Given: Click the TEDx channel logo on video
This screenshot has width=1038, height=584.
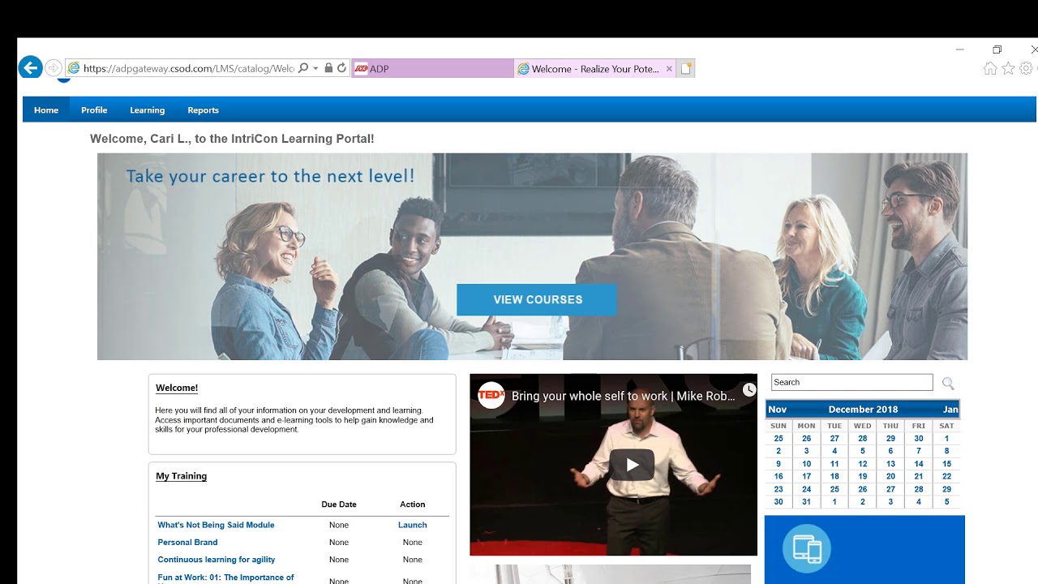Looking at the screenshot, I should pos(491,396).
